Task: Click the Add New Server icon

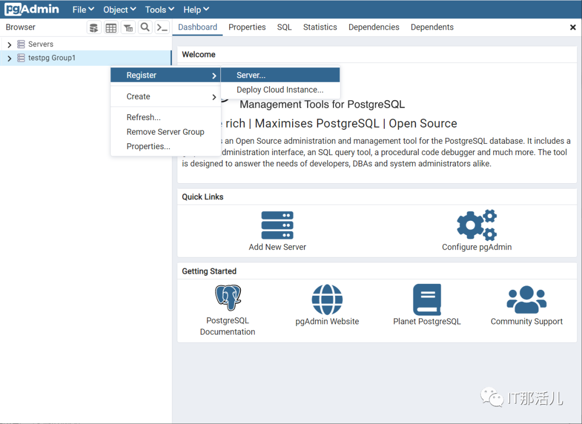Action: (x=278, y=225)
